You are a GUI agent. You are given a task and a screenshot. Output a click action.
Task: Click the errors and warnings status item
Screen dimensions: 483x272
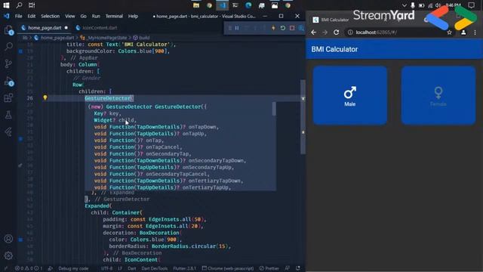pyautogui.click(x=29, y=268)
